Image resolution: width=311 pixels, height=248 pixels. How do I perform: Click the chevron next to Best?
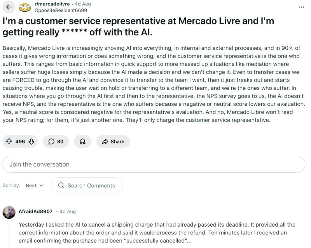[41, 185]
